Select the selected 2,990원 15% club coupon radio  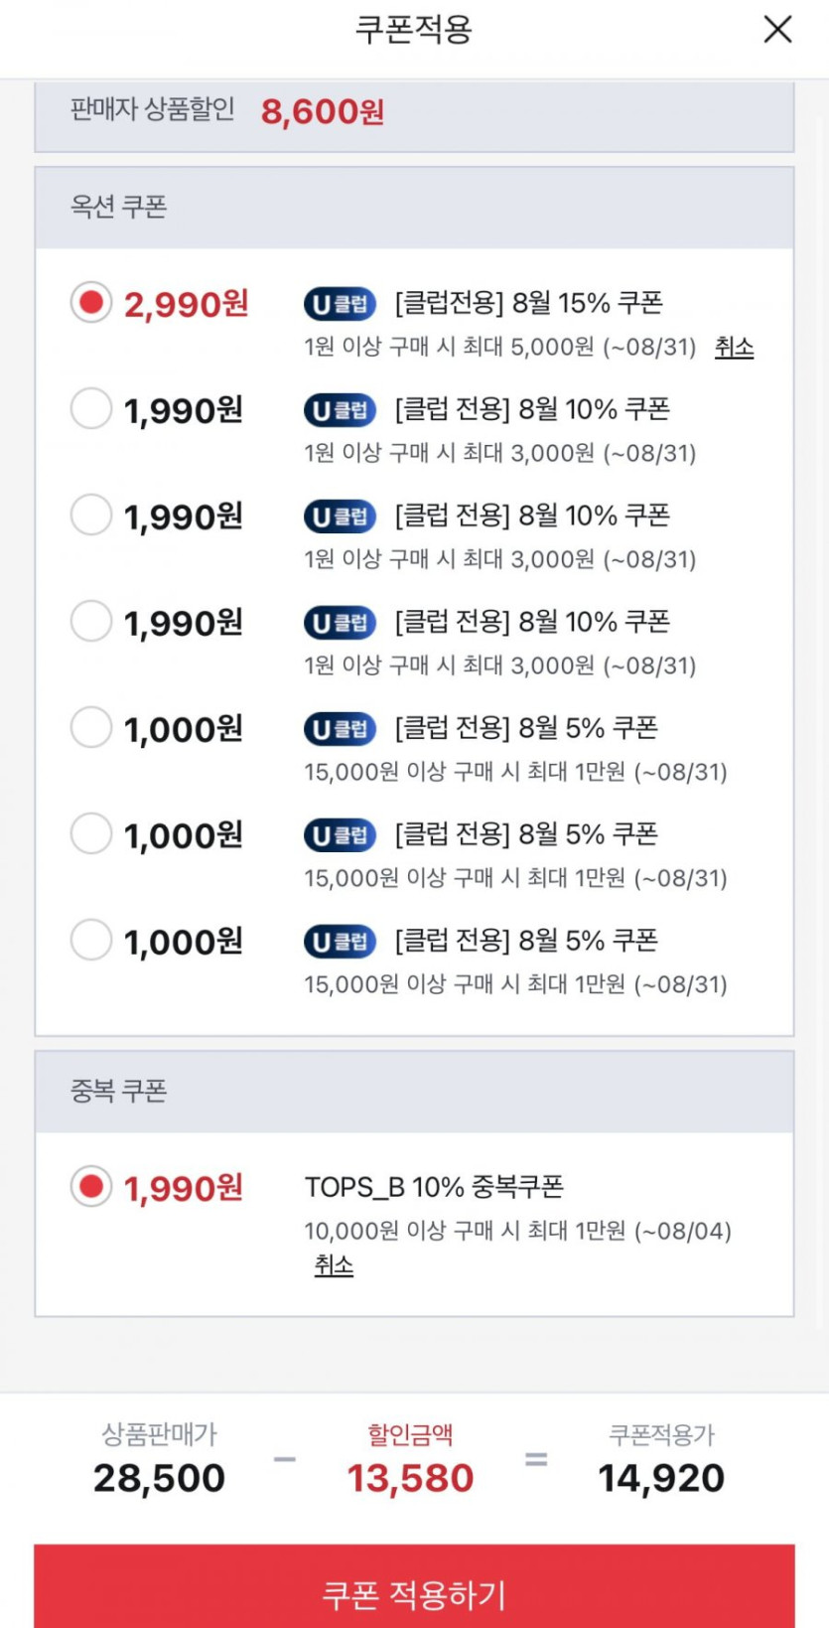tap(91, 302)
